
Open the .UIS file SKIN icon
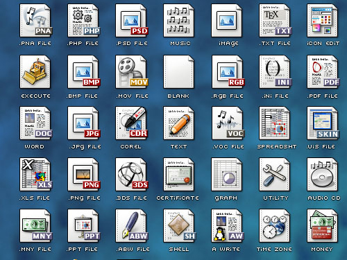pos(323,123)
